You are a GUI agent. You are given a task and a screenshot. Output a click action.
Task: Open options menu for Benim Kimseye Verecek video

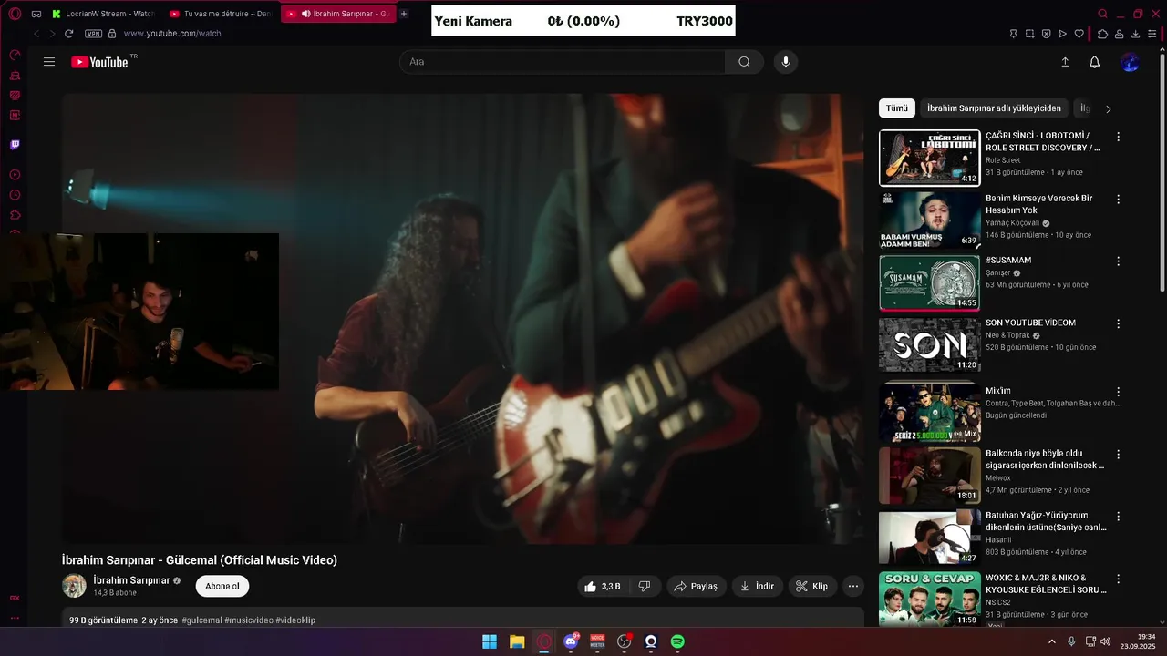(1119, 199)
